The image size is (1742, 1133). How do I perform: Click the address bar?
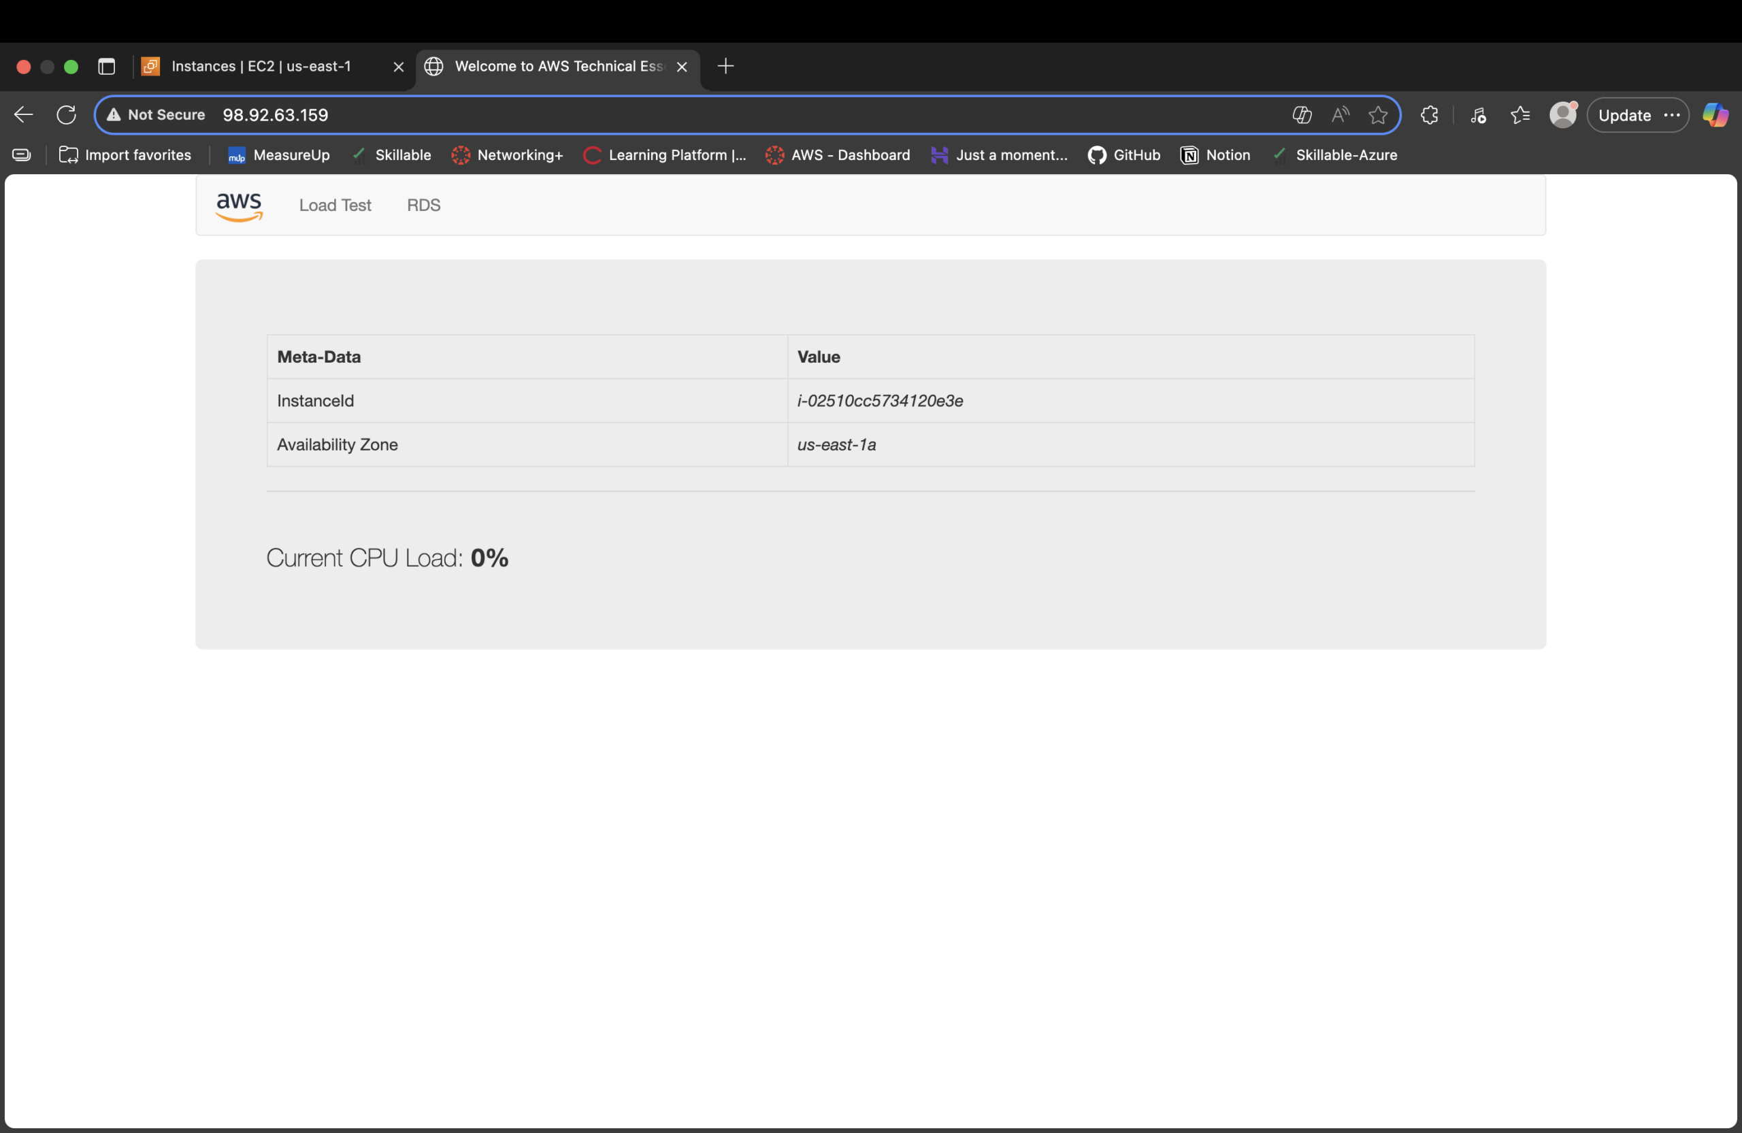[x=512, y=115]
